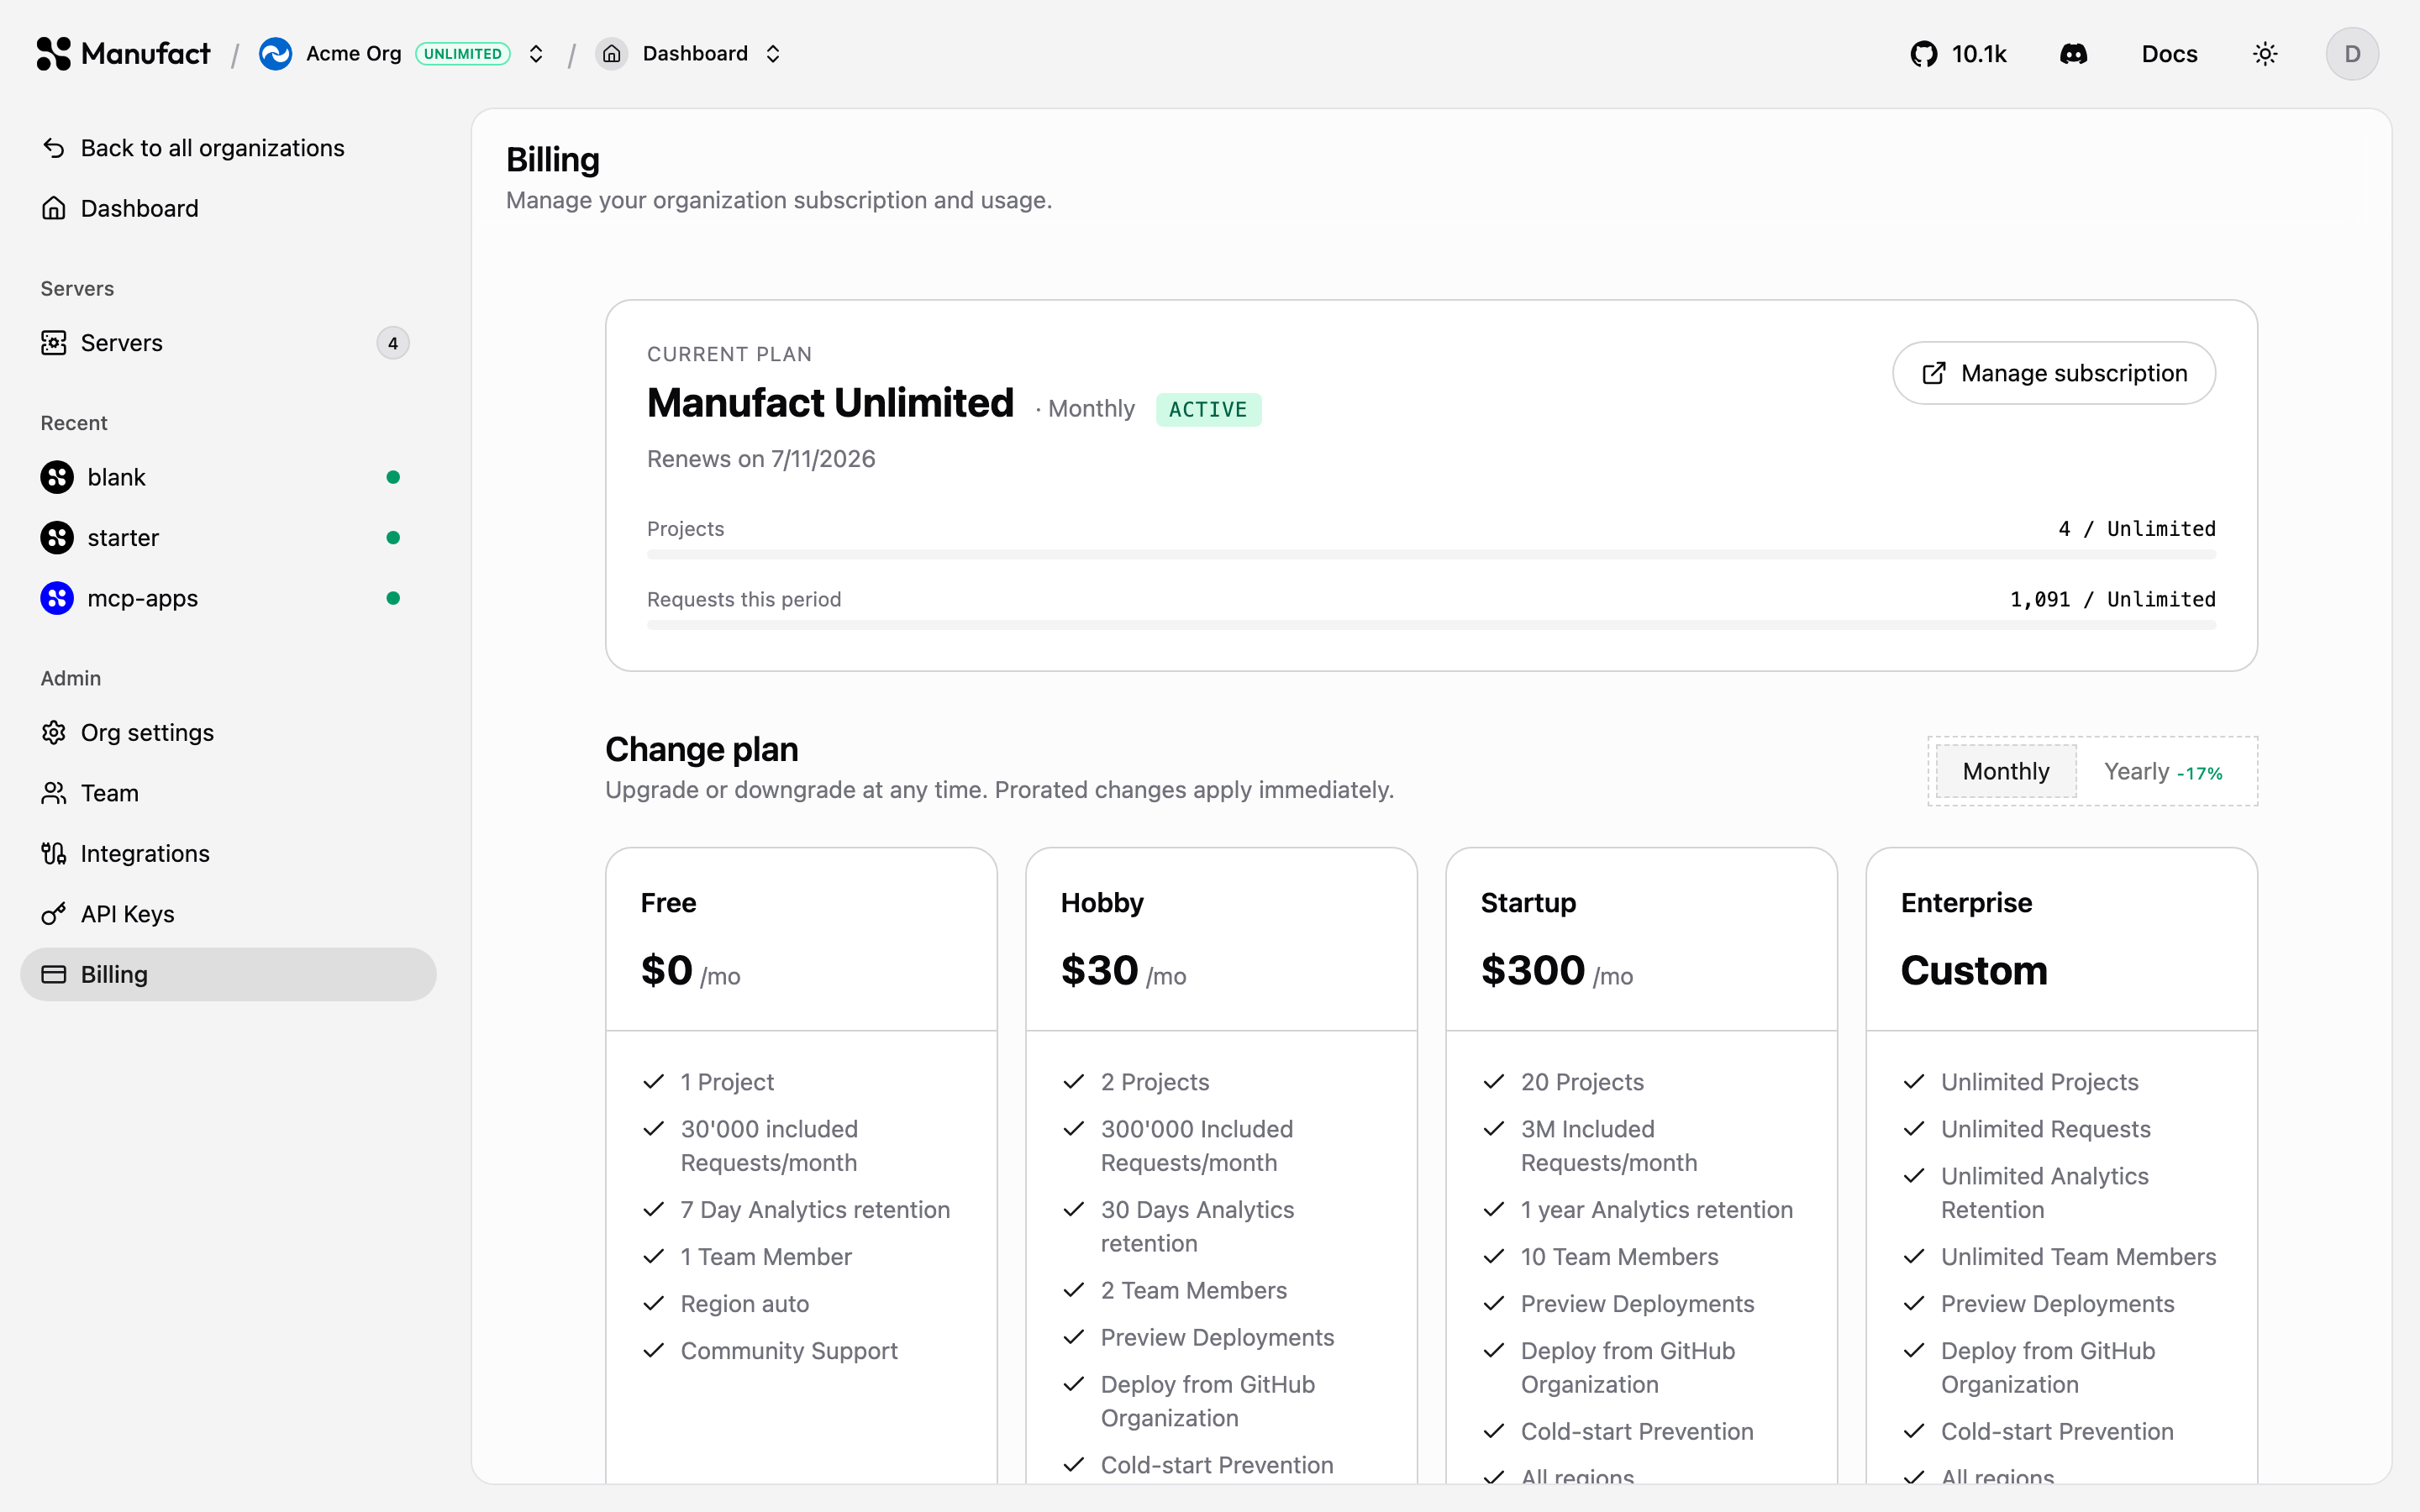The height and width of the screenshot is (1512, 2420).
Task: Click the Requests this period progress bar
Action: [x=1431, y=625]
